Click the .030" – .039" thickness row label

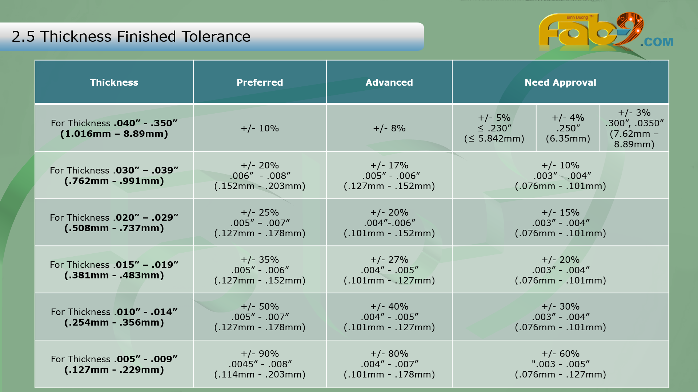point(114,175)
